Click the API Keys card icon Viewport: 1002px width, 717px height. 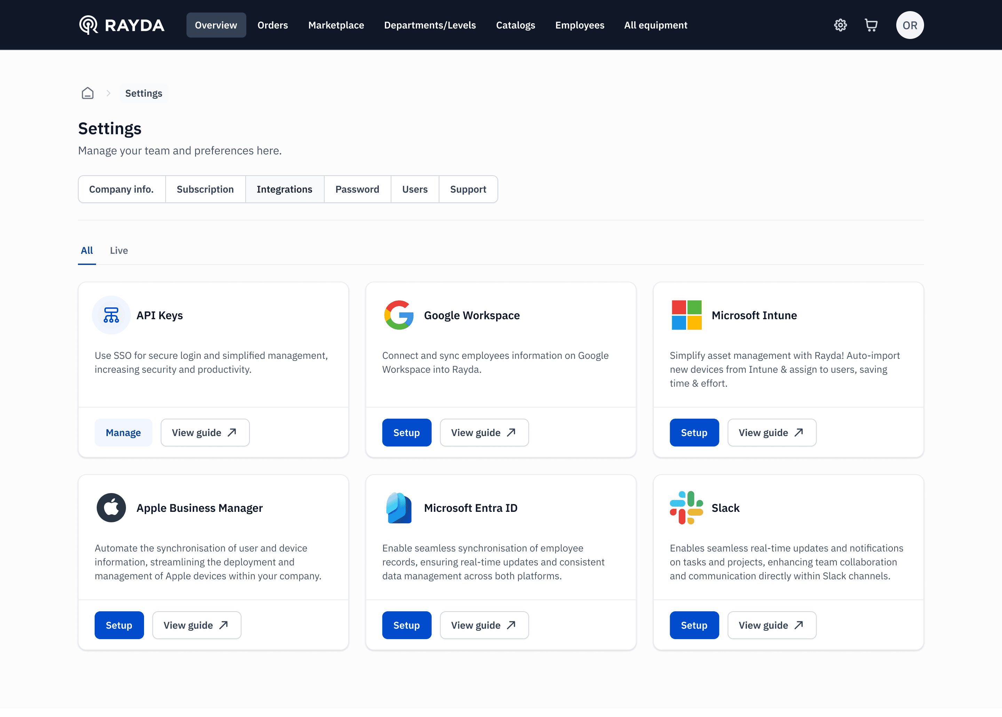click(x=111, y=315)
